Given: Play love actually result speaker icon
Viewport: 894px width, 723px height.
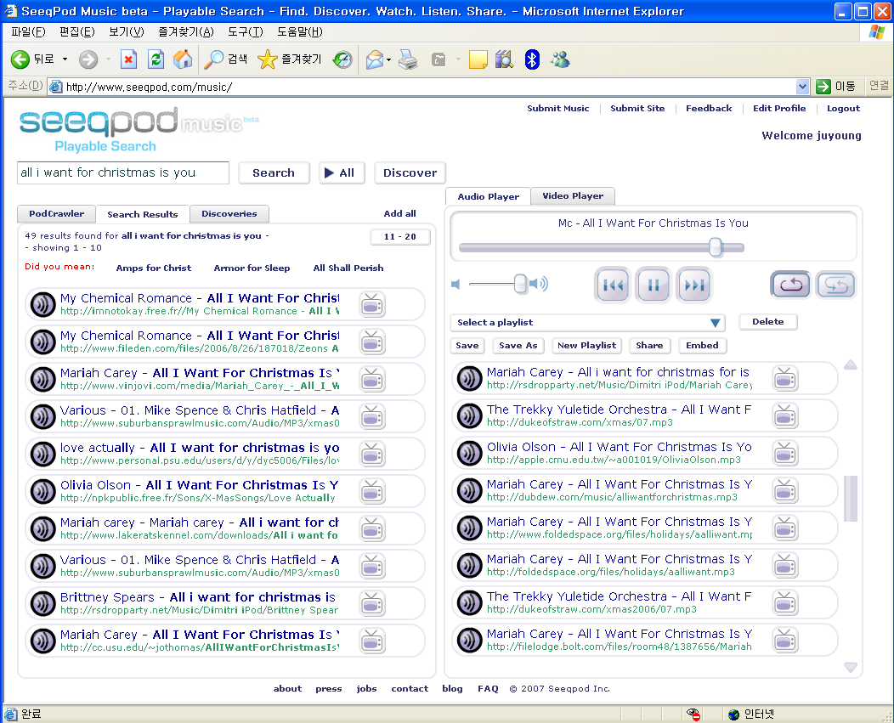Looking at the screenshot, I should pyautogui.click(x=42, y=455).
